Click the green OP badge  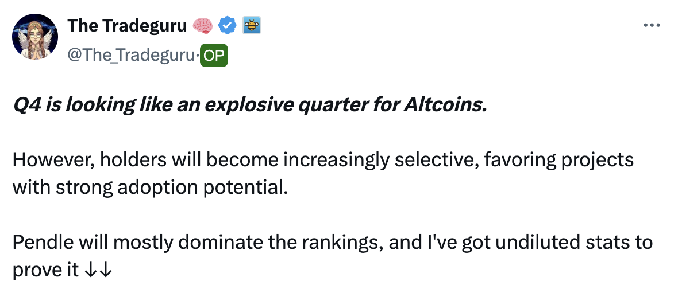214,54
